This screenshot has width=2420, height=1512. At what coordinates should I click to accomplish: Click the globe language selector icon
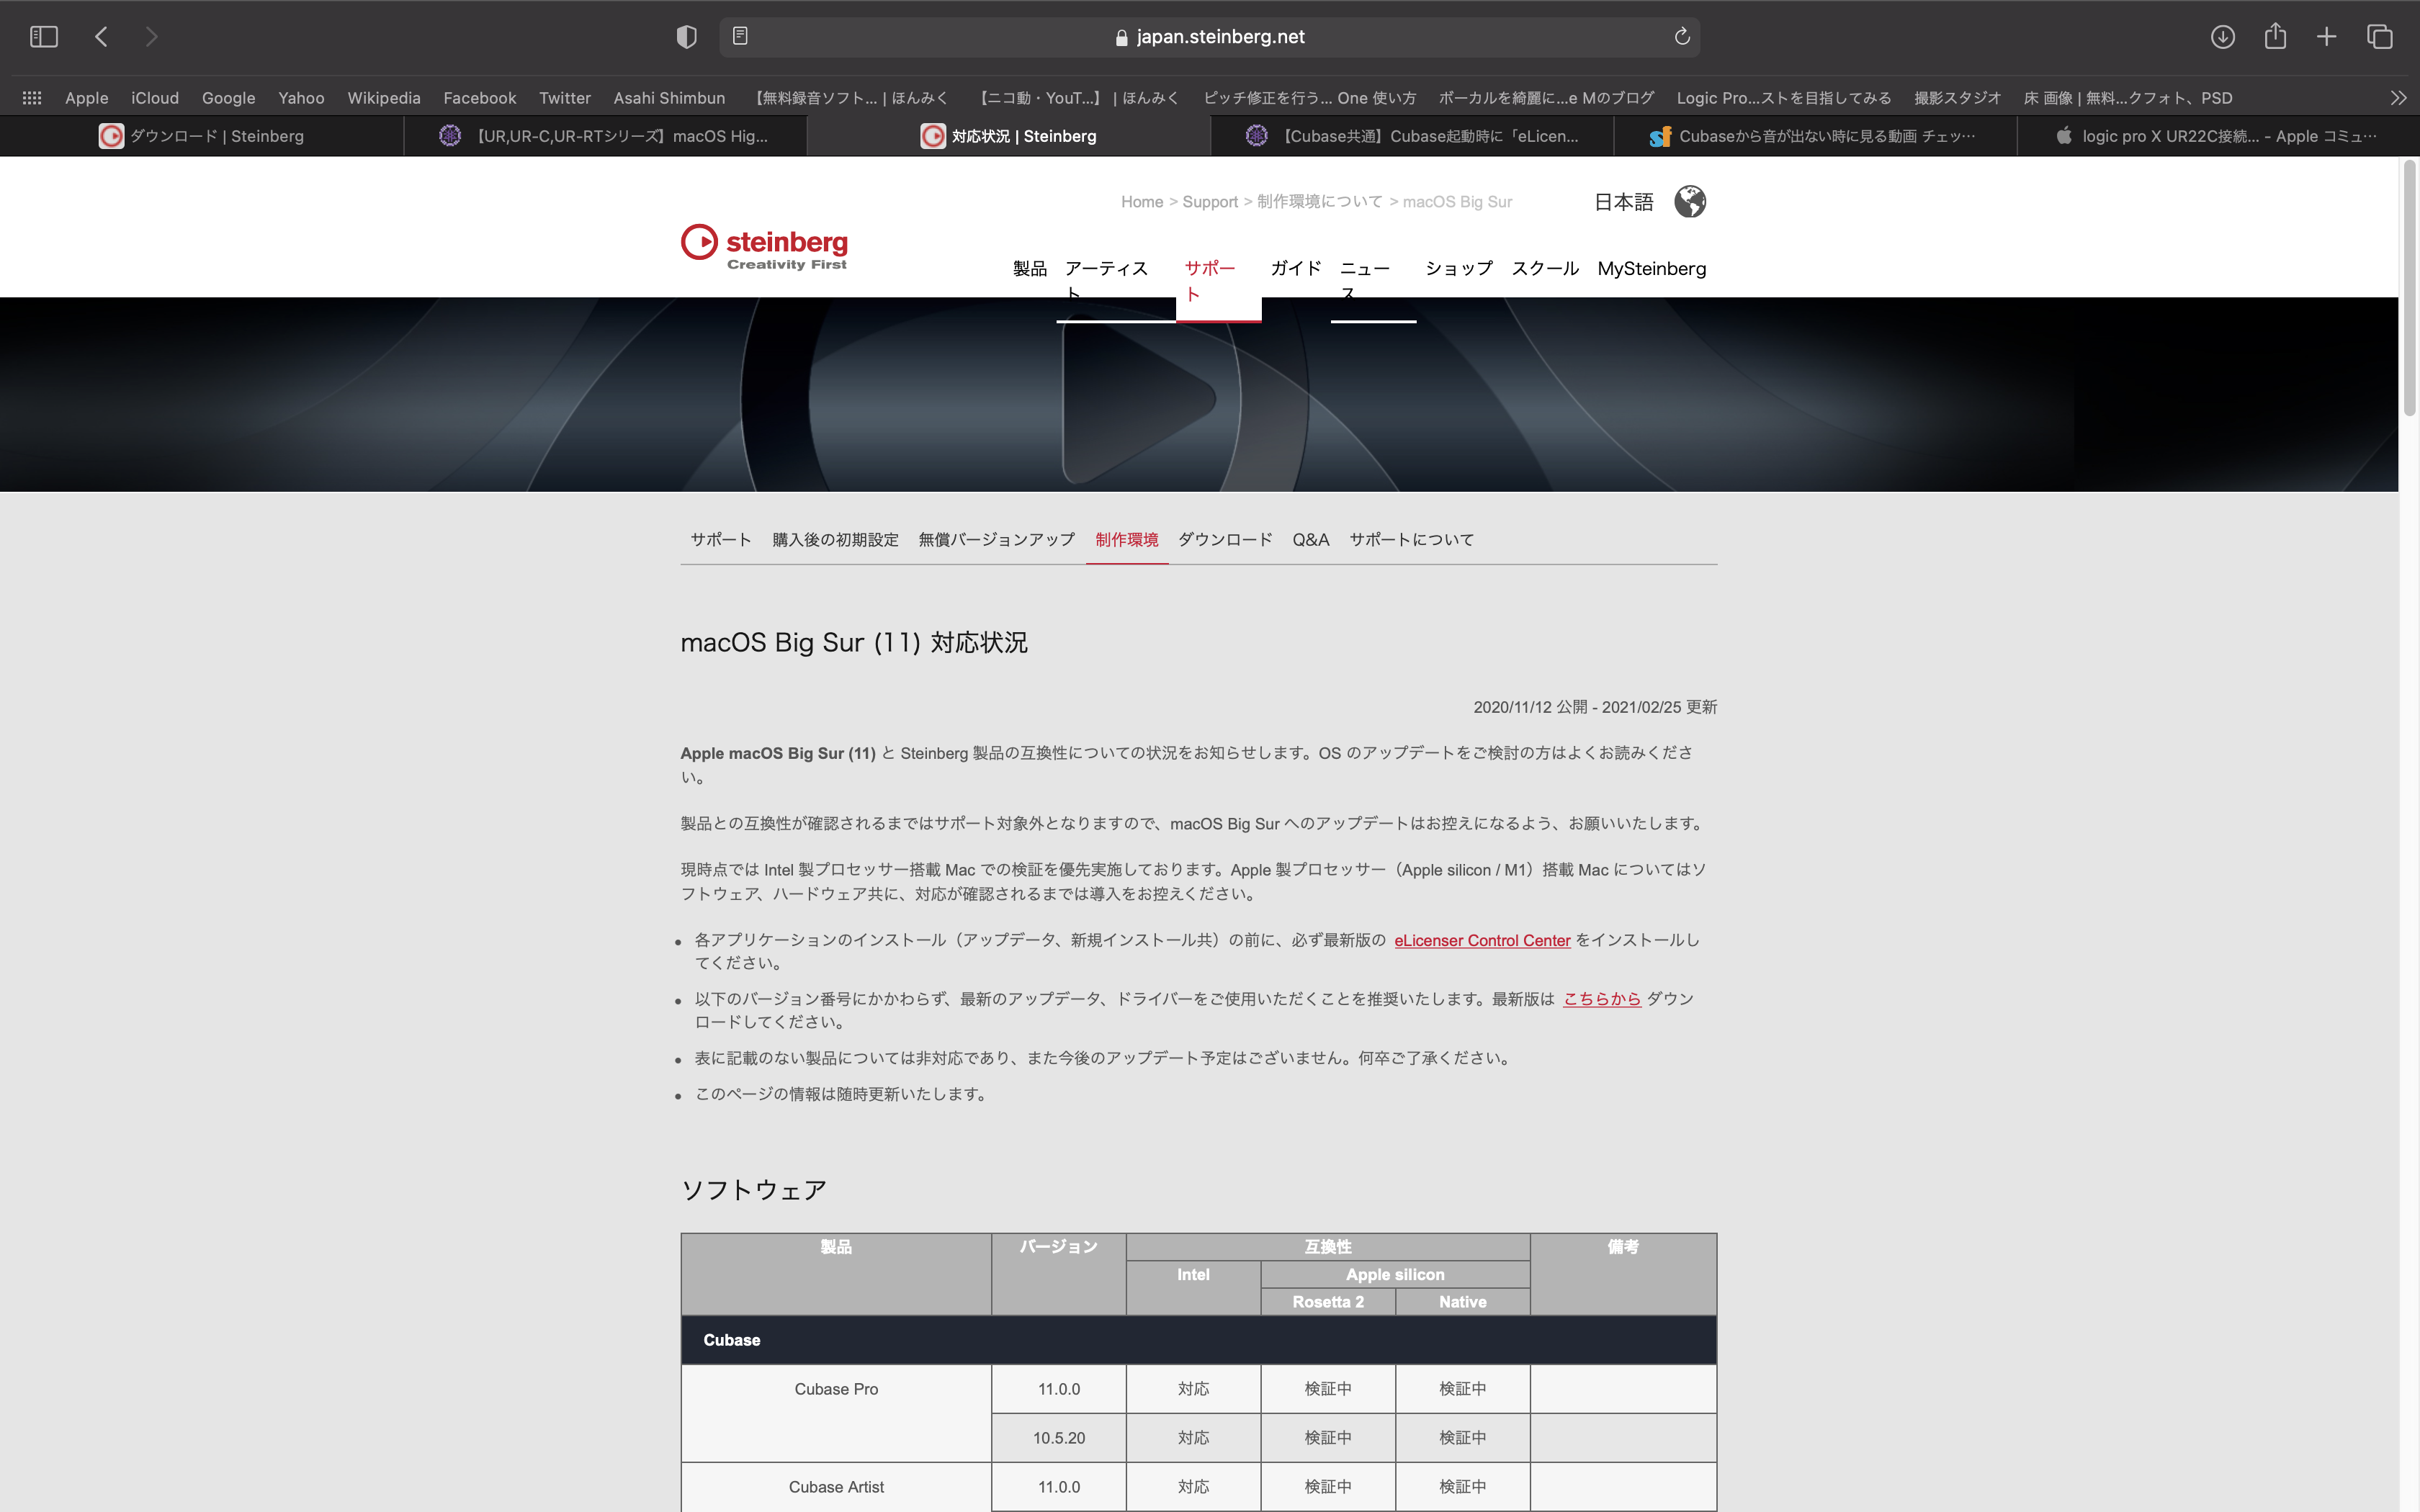tap(1689, 202)
